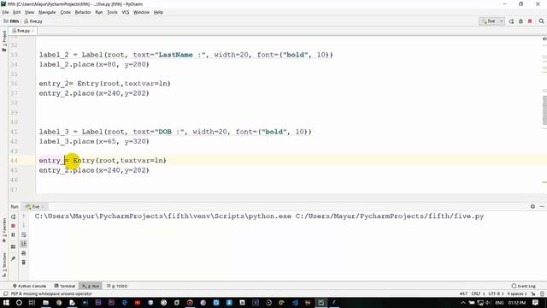Open the Edit menu
The image size is (547, 308).
tap(16, 12)
